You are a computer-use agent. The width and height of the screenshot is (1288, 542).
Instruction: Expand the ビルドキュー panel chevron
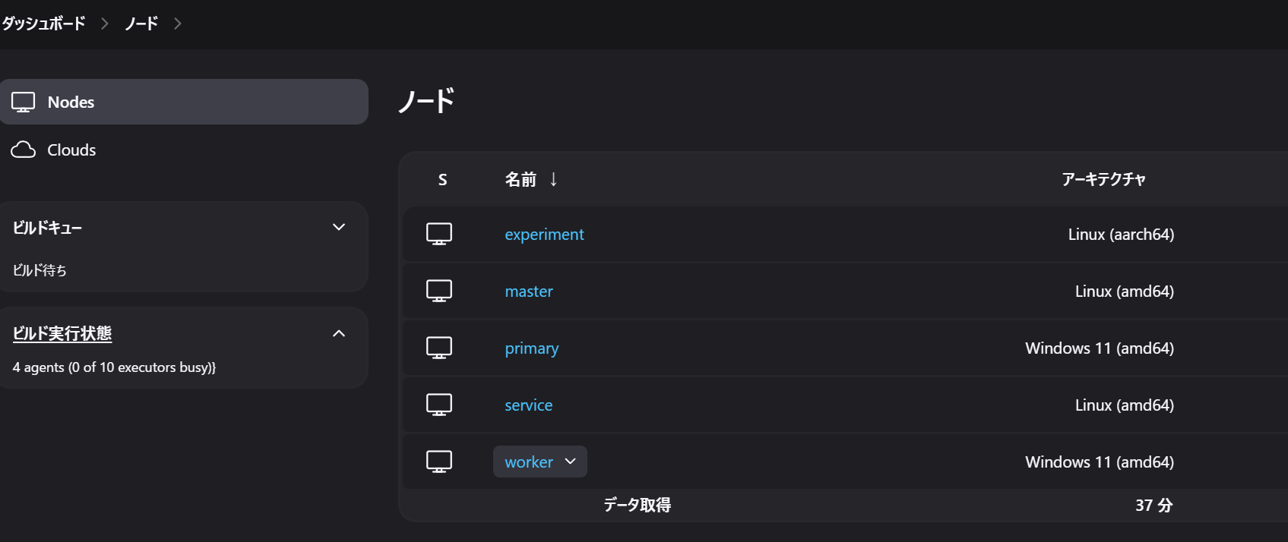339,227
